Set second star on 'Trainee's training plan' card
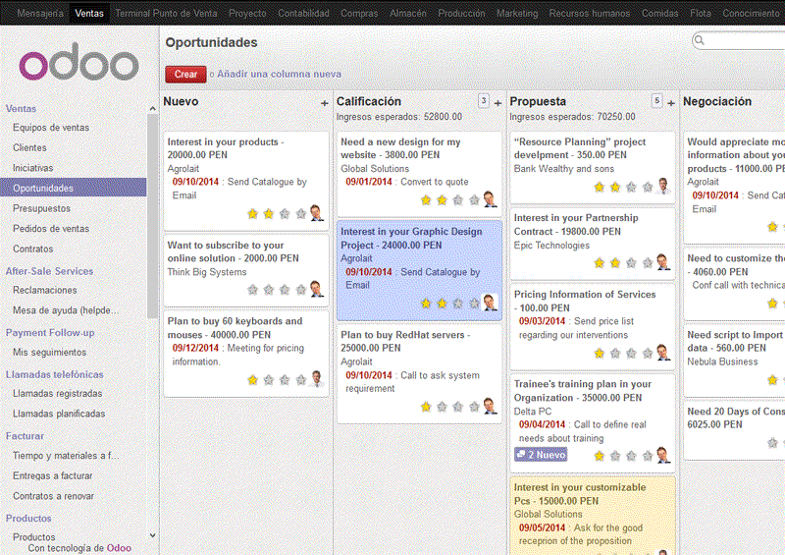This screenshot has width=785, height=555. point(615,456)
